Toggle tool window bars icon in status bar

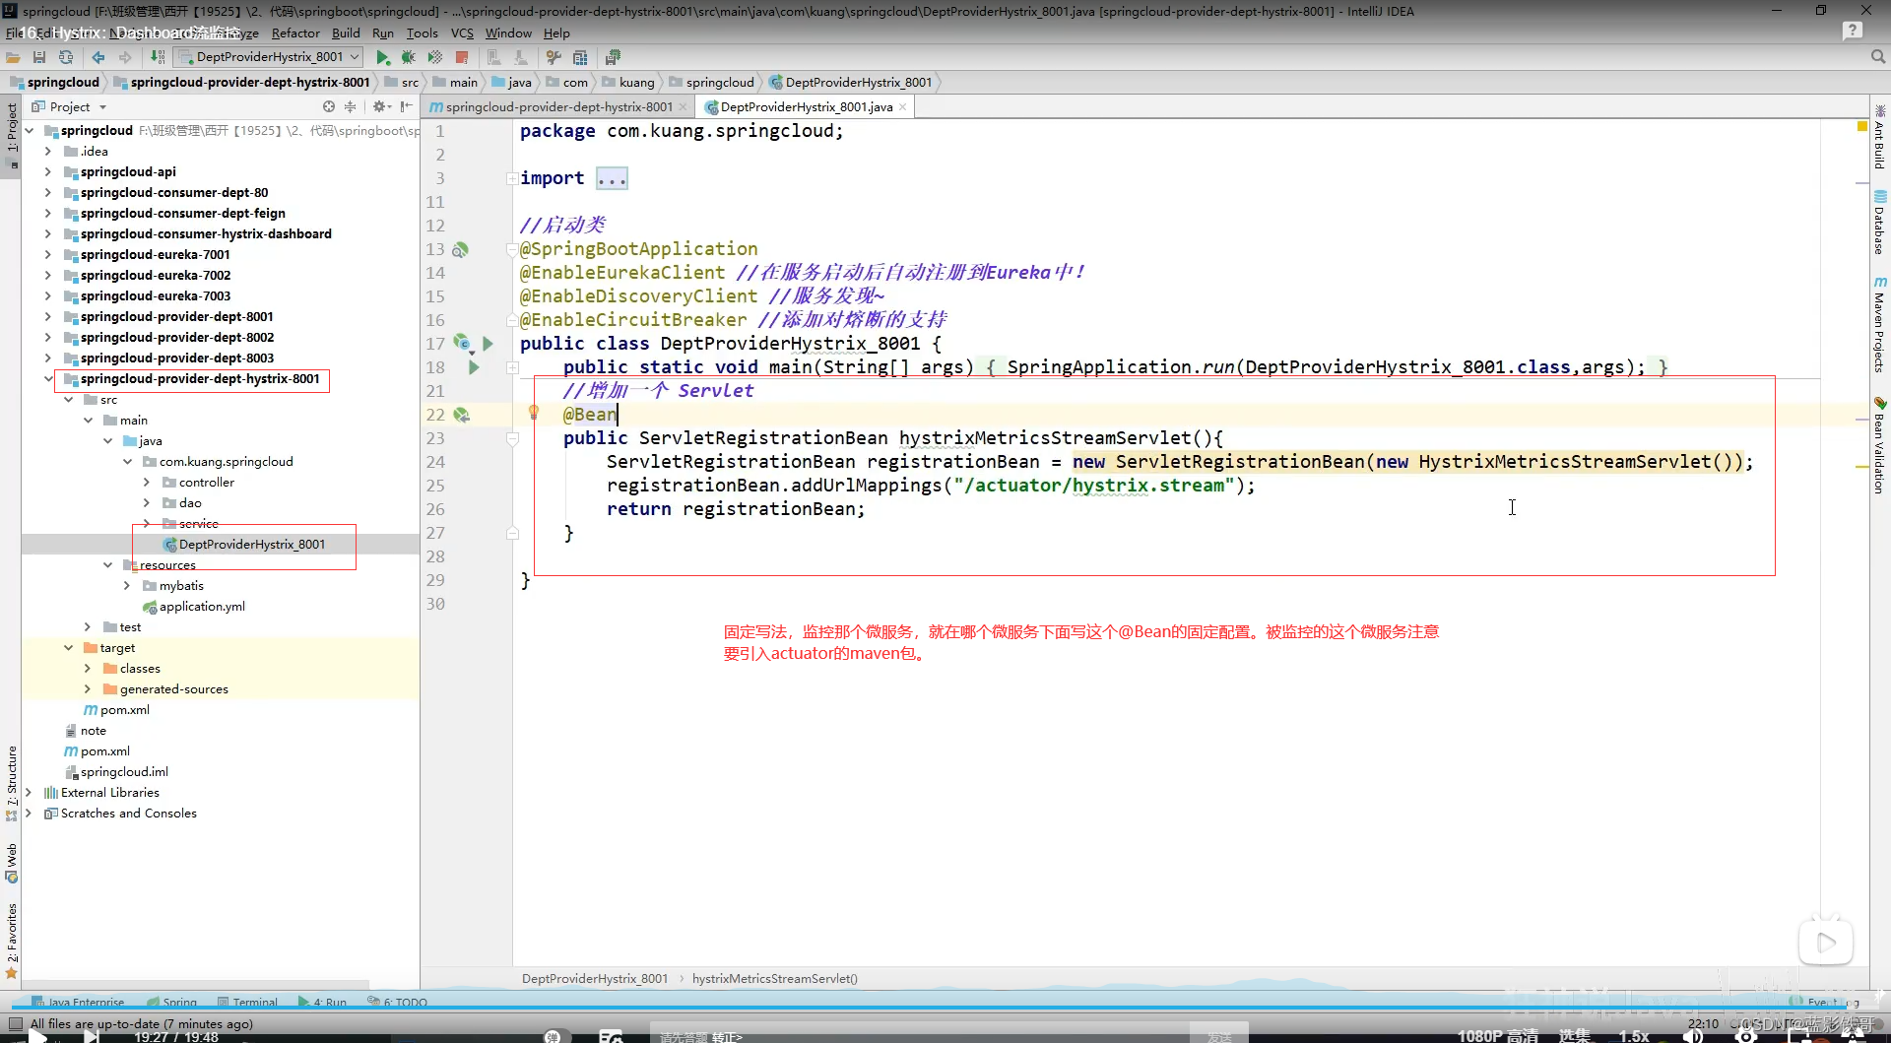15,1024
